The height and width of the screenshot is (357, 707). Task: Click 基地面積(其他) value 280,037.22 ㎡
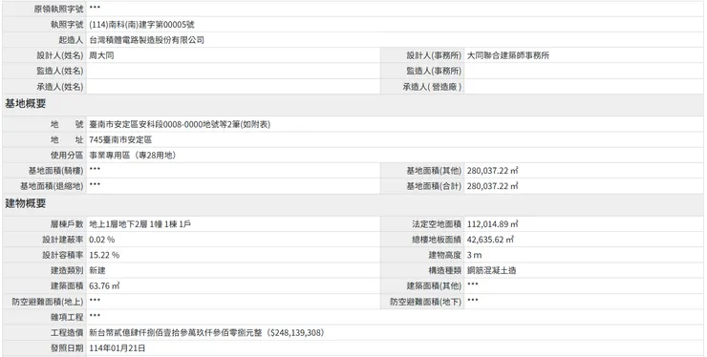(492, 170)
